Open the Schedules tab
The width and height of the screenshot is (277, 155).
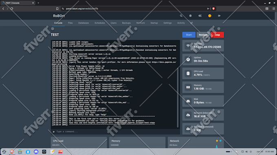pyautogui.click(x=100, y=23)
